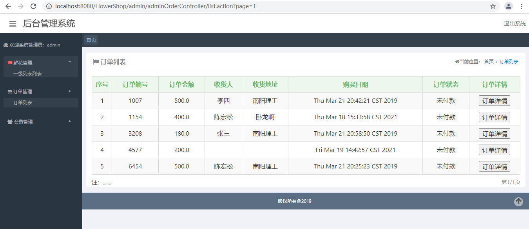Bookmark this page with star icon
529x229 pixels.
493,6
